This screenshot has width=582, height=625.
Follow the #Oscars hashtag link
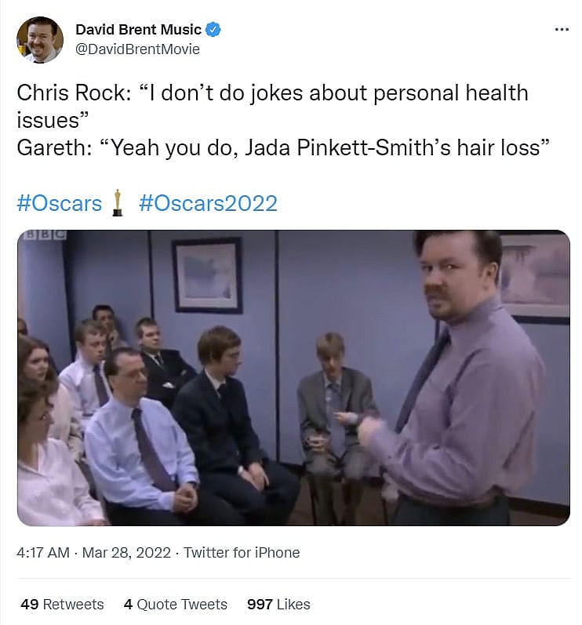pos(60,203)
